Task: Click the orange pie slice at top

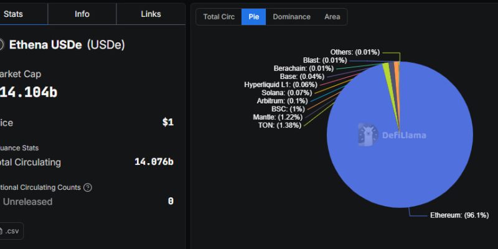Action: 397,67
